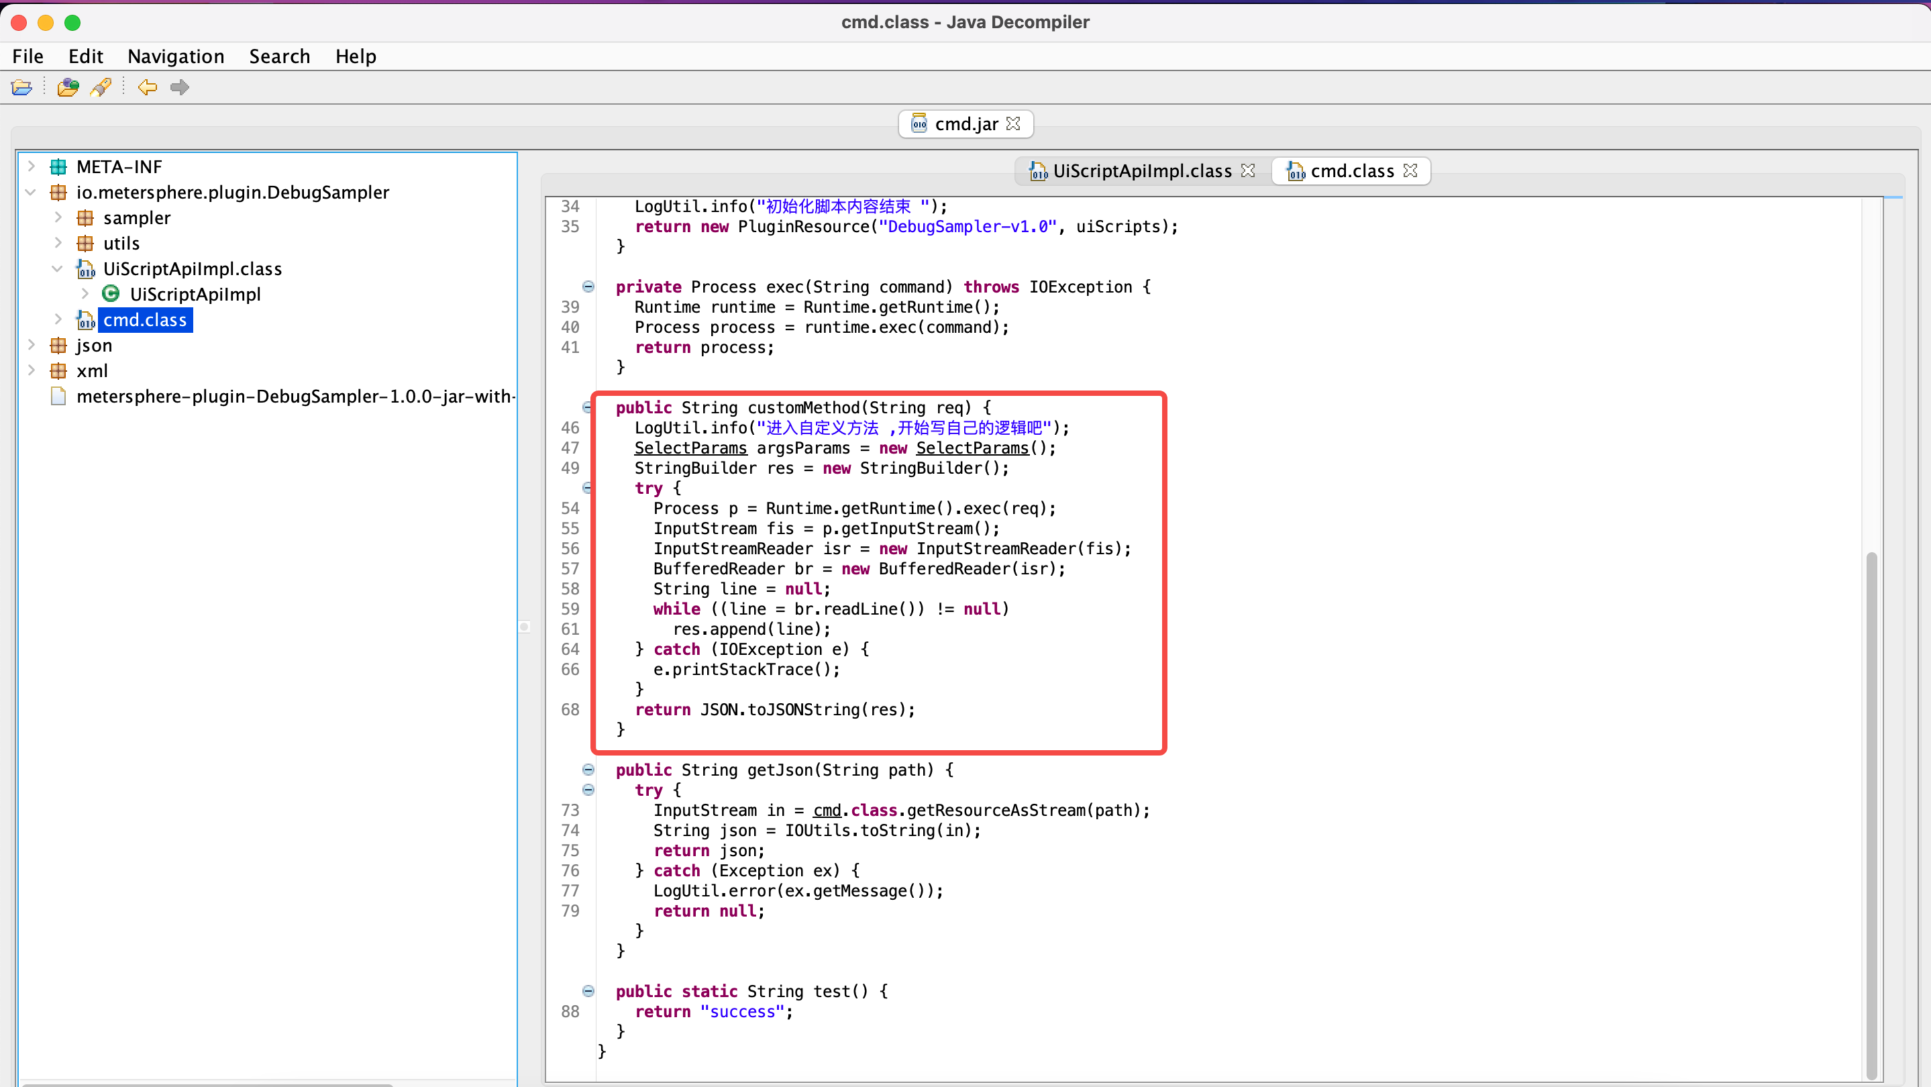Open the Navigation menu

[x=175, y=56]
